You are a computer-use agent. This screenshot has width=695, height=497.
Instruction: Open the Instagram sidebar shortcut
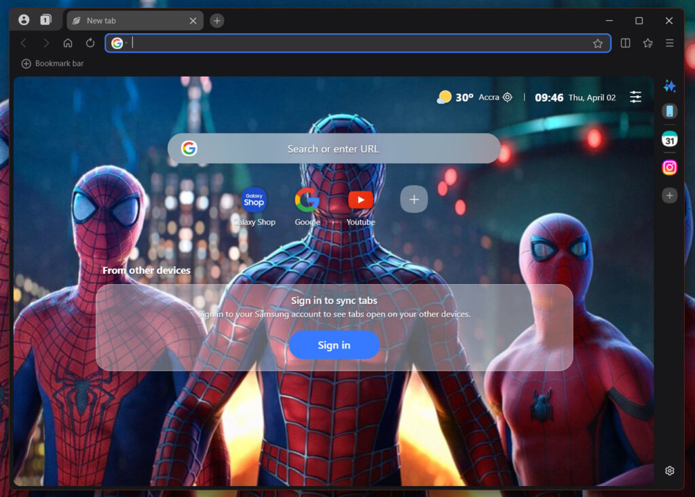pos(669,167)
